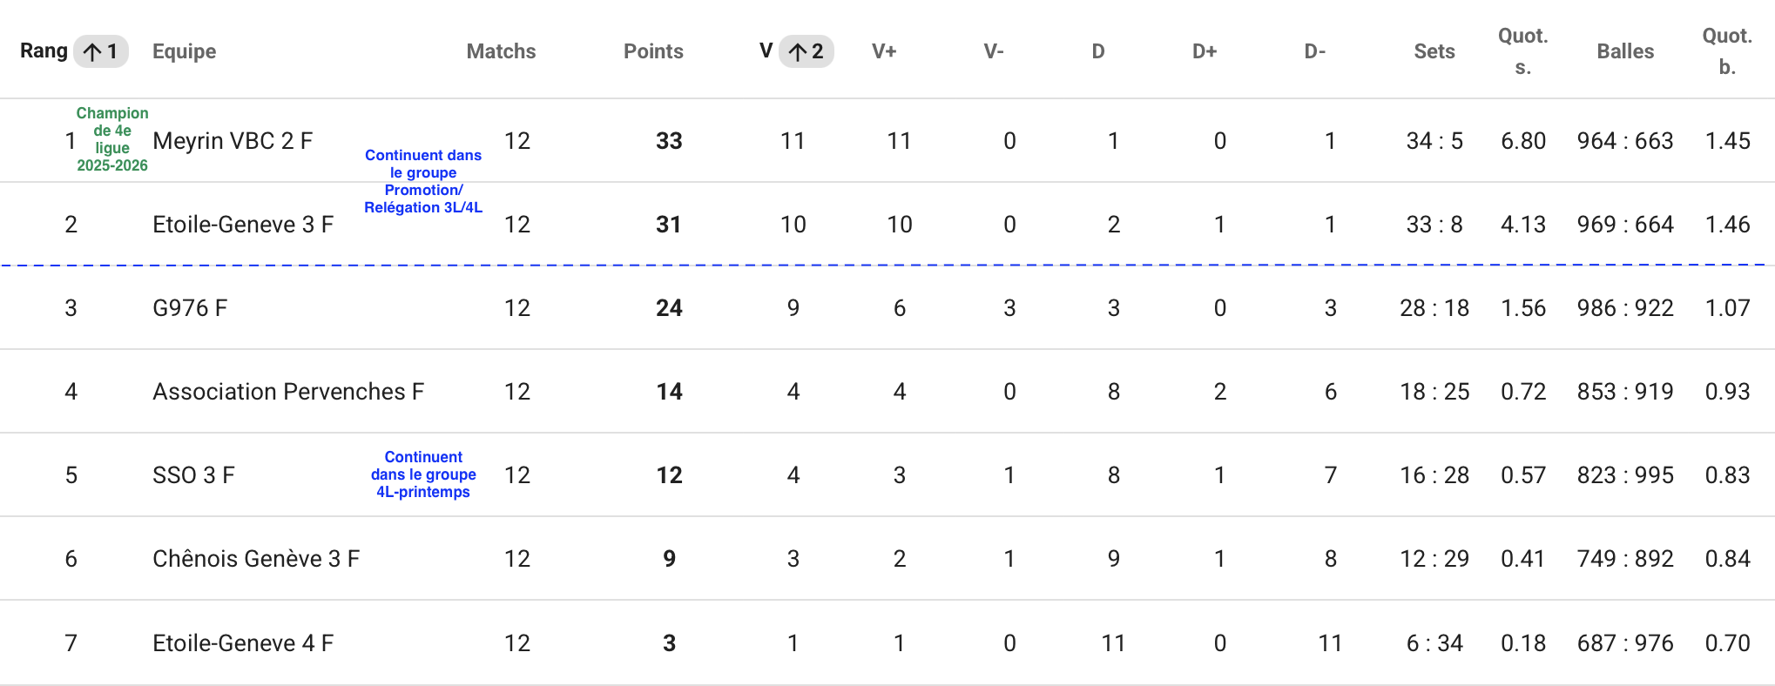Screen dimensions: 1775x686
Task: Sort by D+ column header
Action: pyautogui.click(x=1205, y=51)
